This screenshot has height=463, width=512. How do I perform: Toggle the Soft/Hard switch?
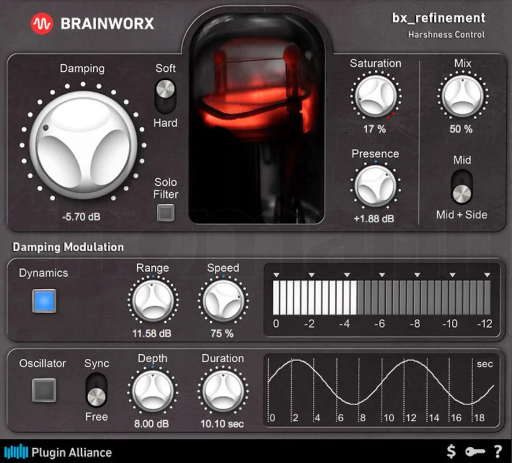(x=166, y=96)
